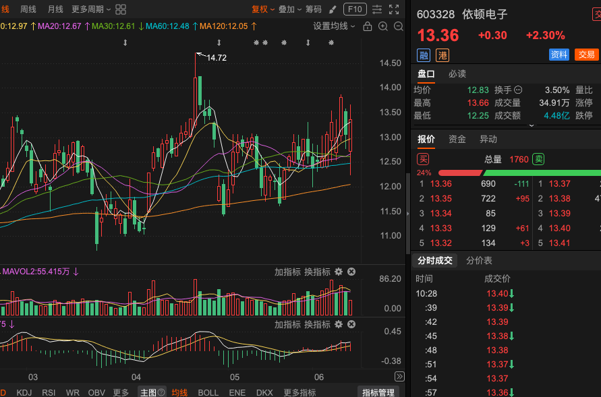Screen dimensions: 601x397
Task: Click MA120 legend value 12.05
Action: point(224,26)
